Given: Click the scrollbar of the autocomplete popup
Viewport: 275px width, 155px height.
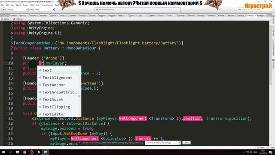Looking at the screenshot, I should point(79,91).
